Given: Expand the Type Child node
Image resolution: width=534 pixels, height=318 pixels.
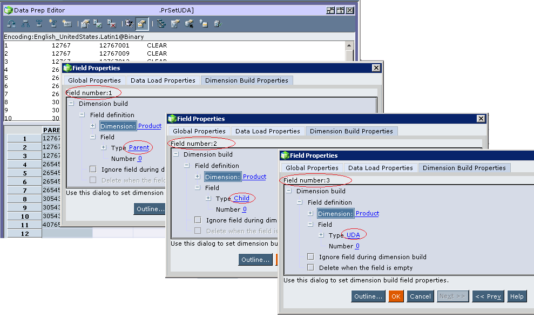Looking at the screenshot, I should pos(208,198).
